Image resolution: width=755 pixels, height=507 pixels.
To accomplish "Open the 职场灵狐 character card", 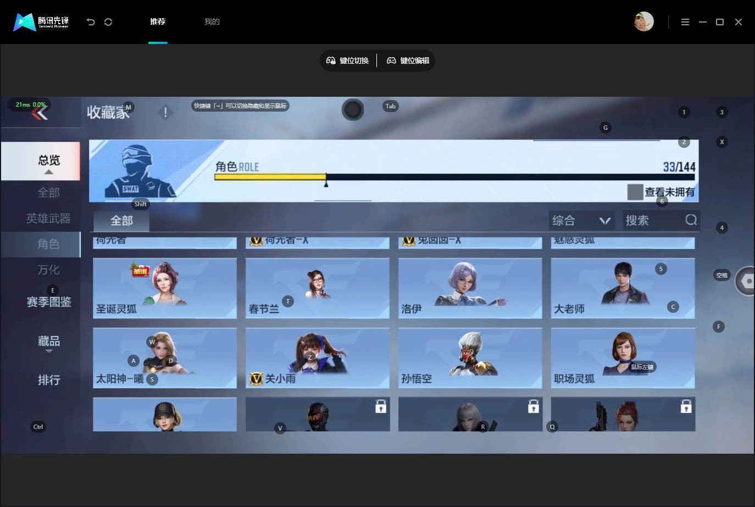I will [x=623, y=358].
